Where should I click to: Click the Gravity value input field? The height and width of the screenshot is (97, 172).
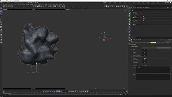pyautogui.click(x=145, y=49)
